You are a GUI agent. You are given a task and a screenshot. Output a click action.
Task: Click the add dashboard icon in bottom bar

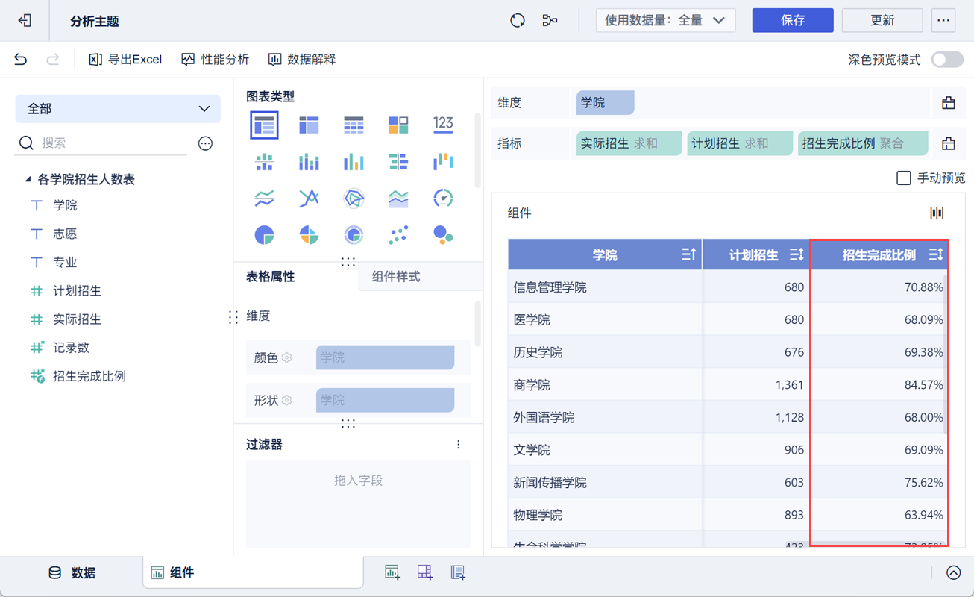pyautogui.click(x=425, y=572)
